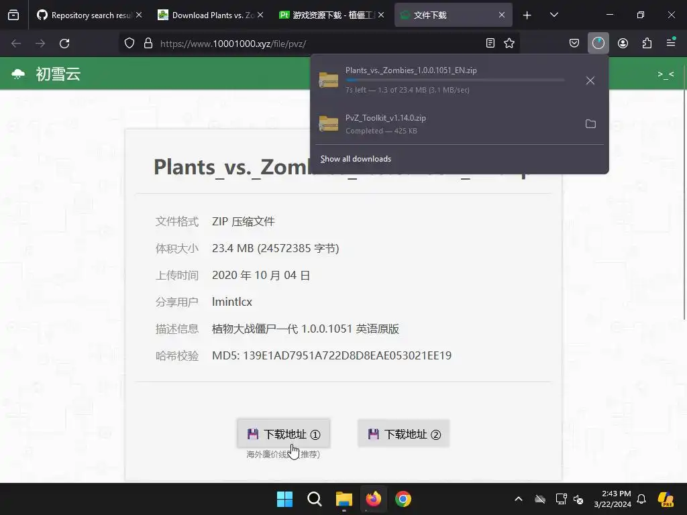
Task: Toggle reader view
Action: [x=490, y=43]
